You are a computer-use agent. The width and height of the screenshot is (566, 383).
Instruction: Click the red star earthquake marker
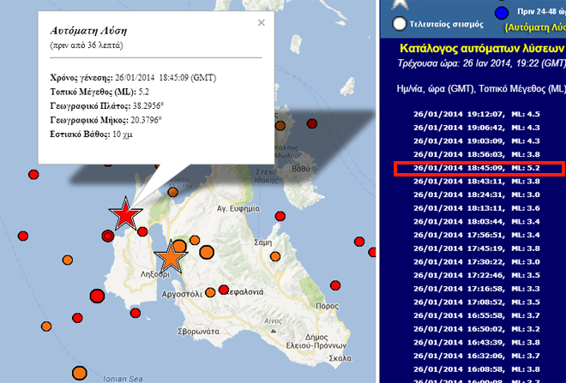125,213
